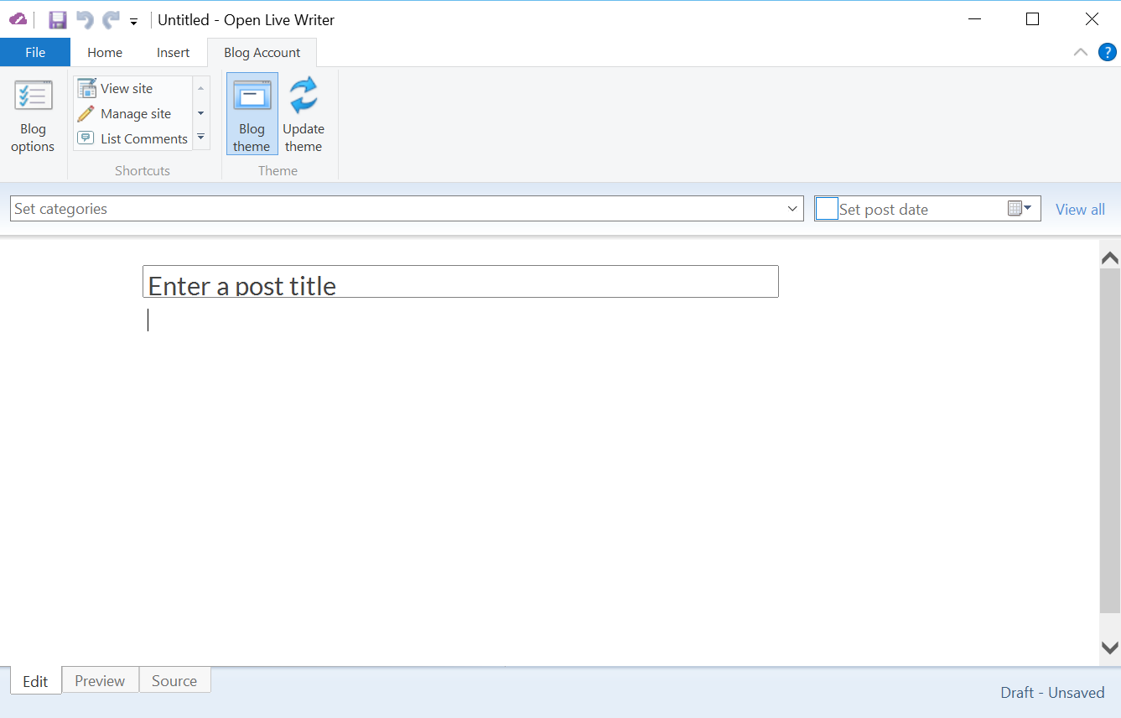Open the Help question mark icon
The image size is (1121, 718).
click(x=1108, y=52)
